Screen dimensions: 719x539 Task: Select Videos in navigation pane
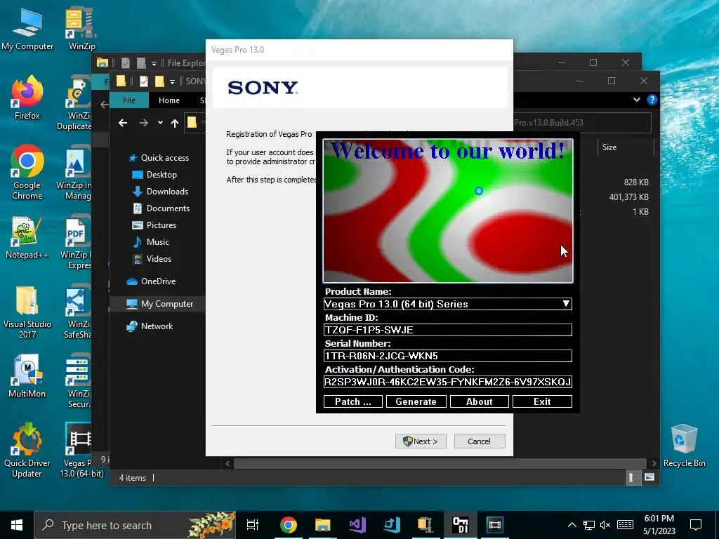(159, 259)
